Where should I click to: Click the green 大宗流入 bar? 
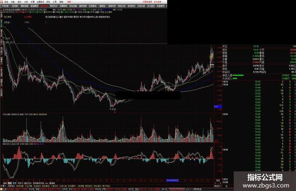pos(235,78)
